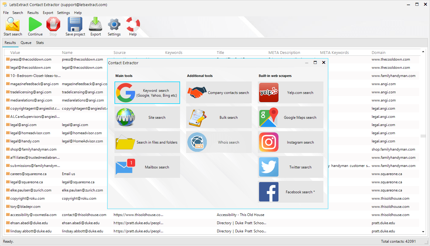The width and height of the screenshot is (430, 246).
Task: Click the Save project floppy disk icon
Action: (75, 26)
